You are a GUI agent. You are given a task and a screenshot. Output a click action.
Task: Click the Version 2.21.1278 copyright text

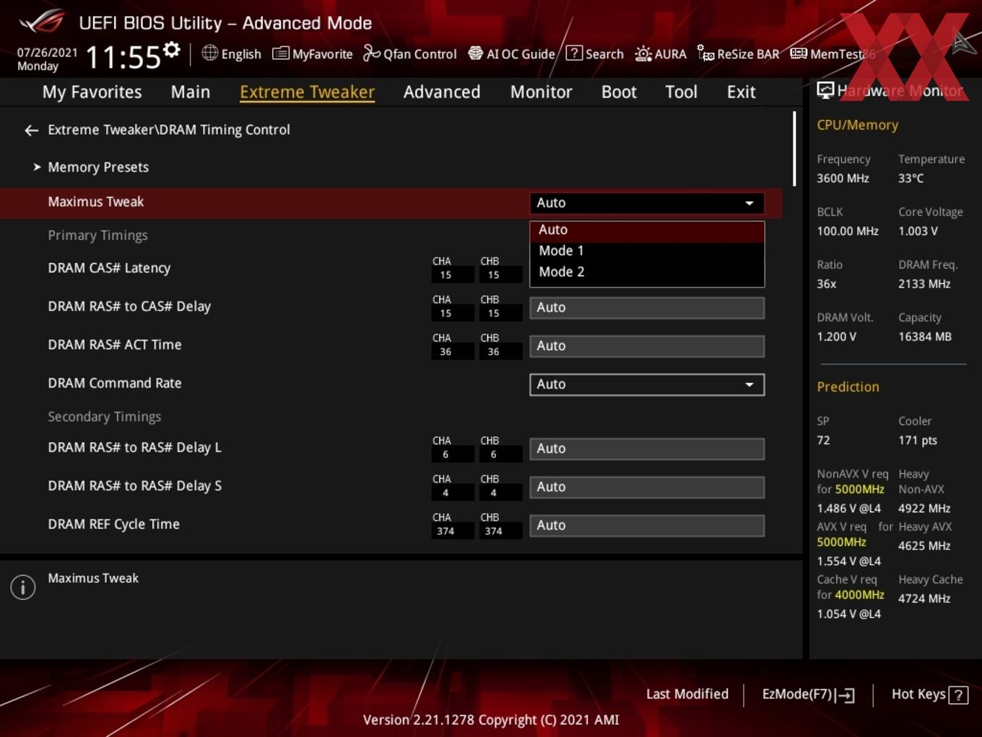pyautogui.click(x=491, y=720)
